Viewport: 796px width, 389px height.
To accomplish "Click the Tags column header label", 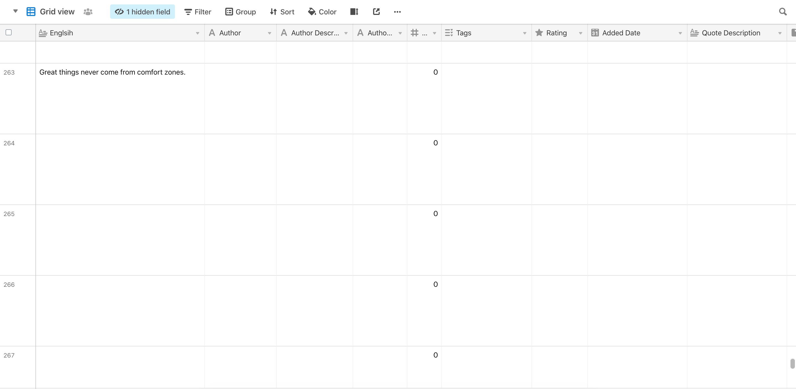I will [464, 33].
